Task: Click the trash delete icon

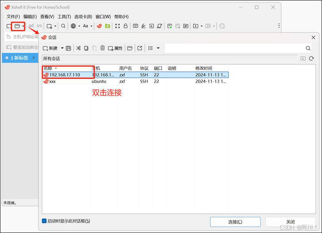Action: 102,48
